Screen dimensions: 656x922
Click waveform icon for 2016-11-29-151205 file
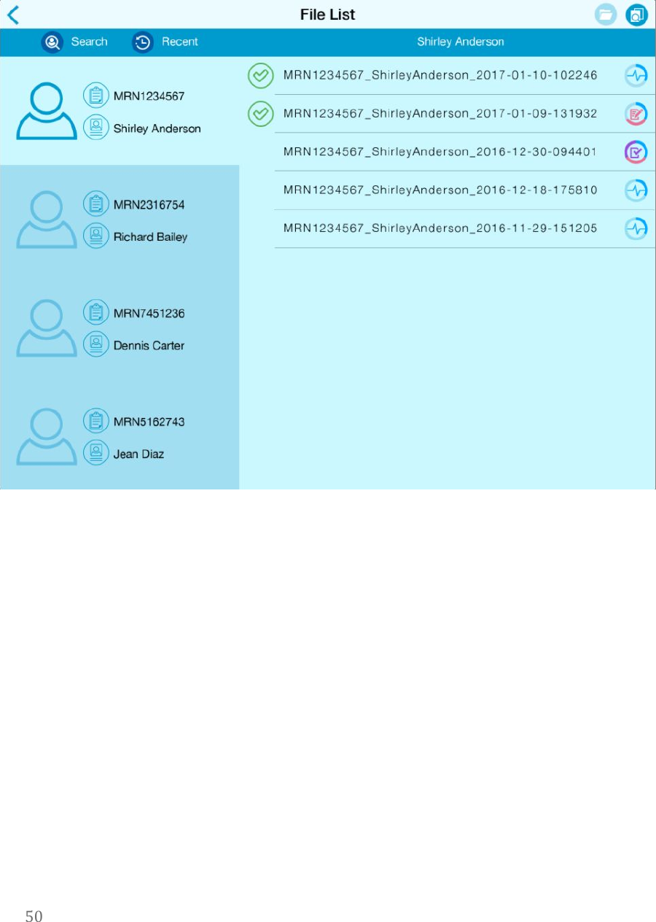tap(636, 228)
